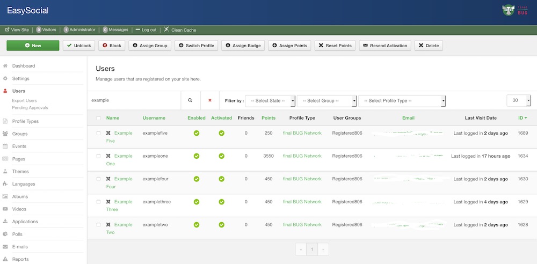
Task: Click the Activated checkmark for examplefour
Action: tap(221, 179)
